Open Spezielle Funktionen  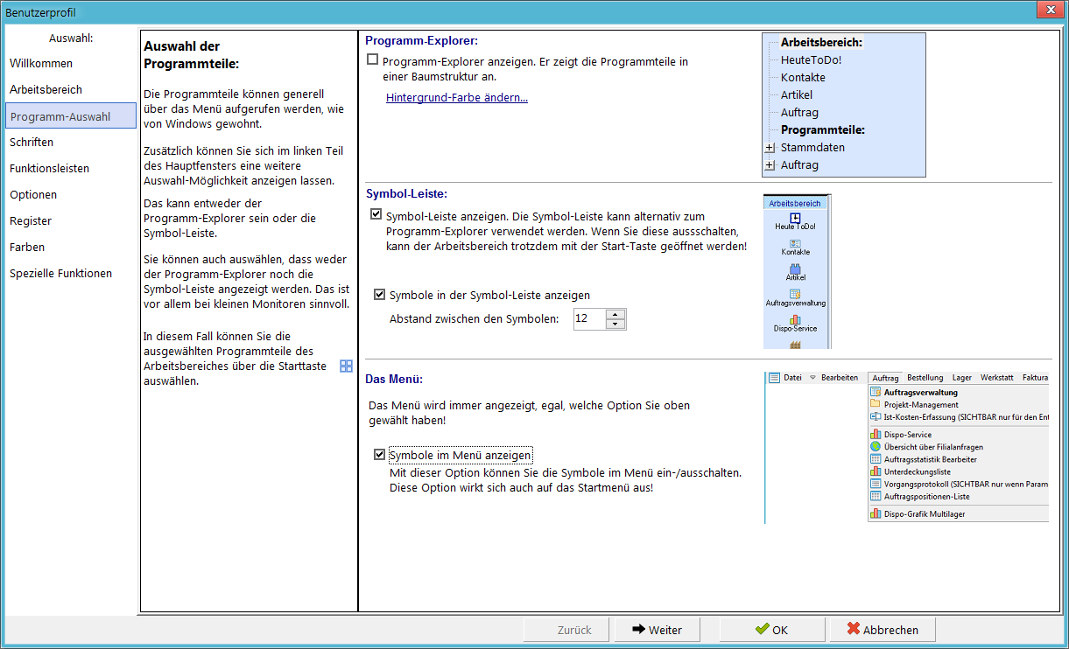pyautogui.click(x=60, y=273)
